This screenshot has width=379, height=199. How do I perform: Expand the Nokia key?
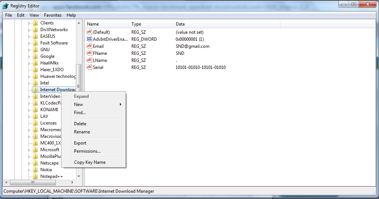click(x=29, y=170)
